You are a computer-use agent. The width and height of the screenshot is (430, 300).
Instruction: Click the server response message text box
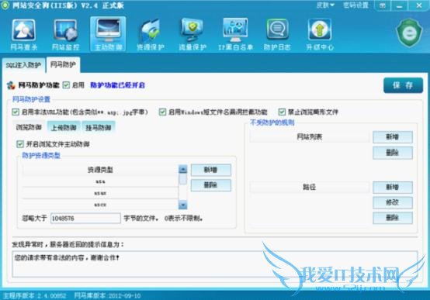[x=215, y=264]
